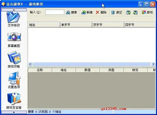Image resolution: width=157 pixels, height=115 pixels.
Task: Open the 游戏百宝箱 game toolbox
Action: 14,101
